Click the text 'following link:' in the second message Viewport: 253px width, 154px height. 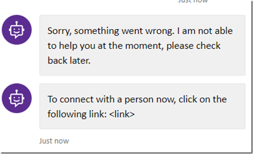(77, 114)
